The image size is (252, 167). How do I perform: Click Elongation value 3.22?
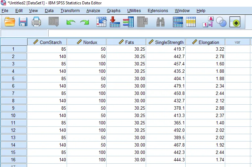(x=205, y=49)
